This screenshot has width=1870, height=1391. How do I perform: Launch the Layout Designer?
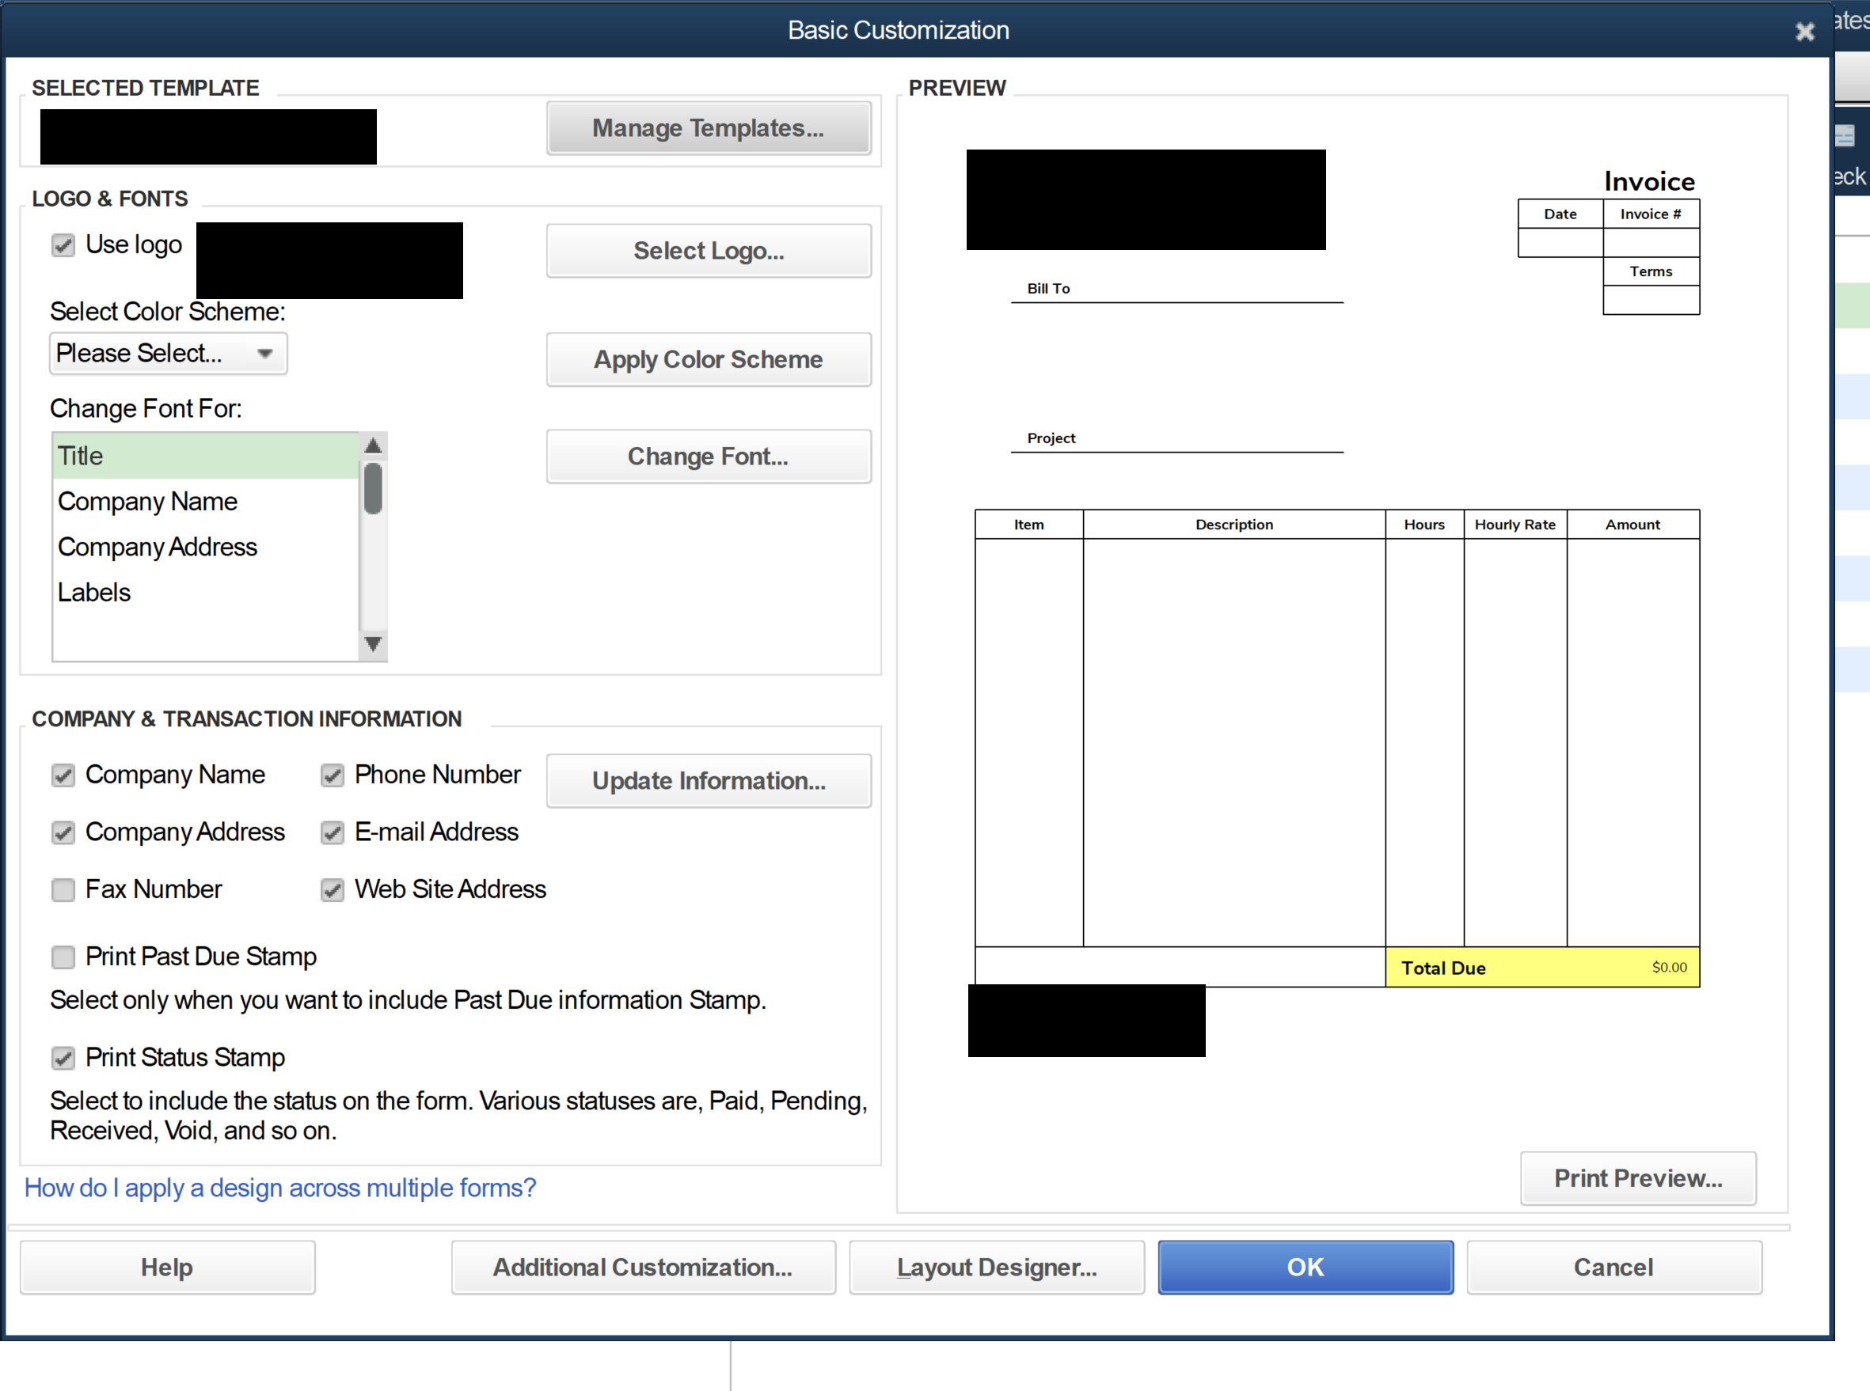[x=997, y=1267]
